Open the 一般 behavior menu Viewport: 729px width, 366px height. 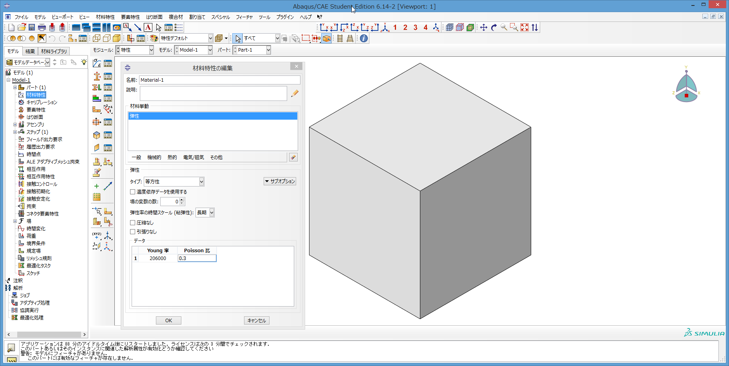[136, 158]
